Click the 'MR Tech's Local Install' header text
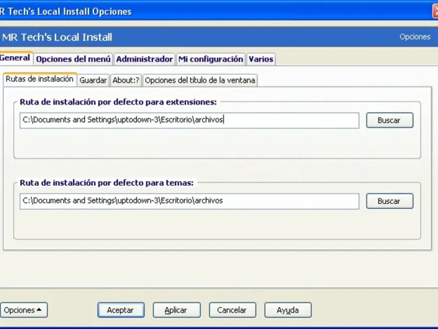 click(57, 37)
